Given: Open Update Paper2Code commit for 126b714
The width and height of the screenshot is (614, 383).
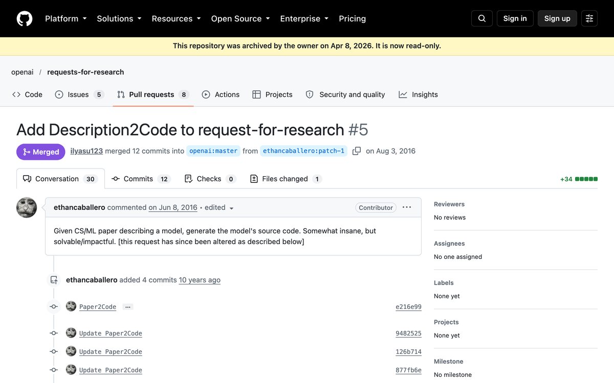Looking at the screenshot, I should click(x=111, y=352).
